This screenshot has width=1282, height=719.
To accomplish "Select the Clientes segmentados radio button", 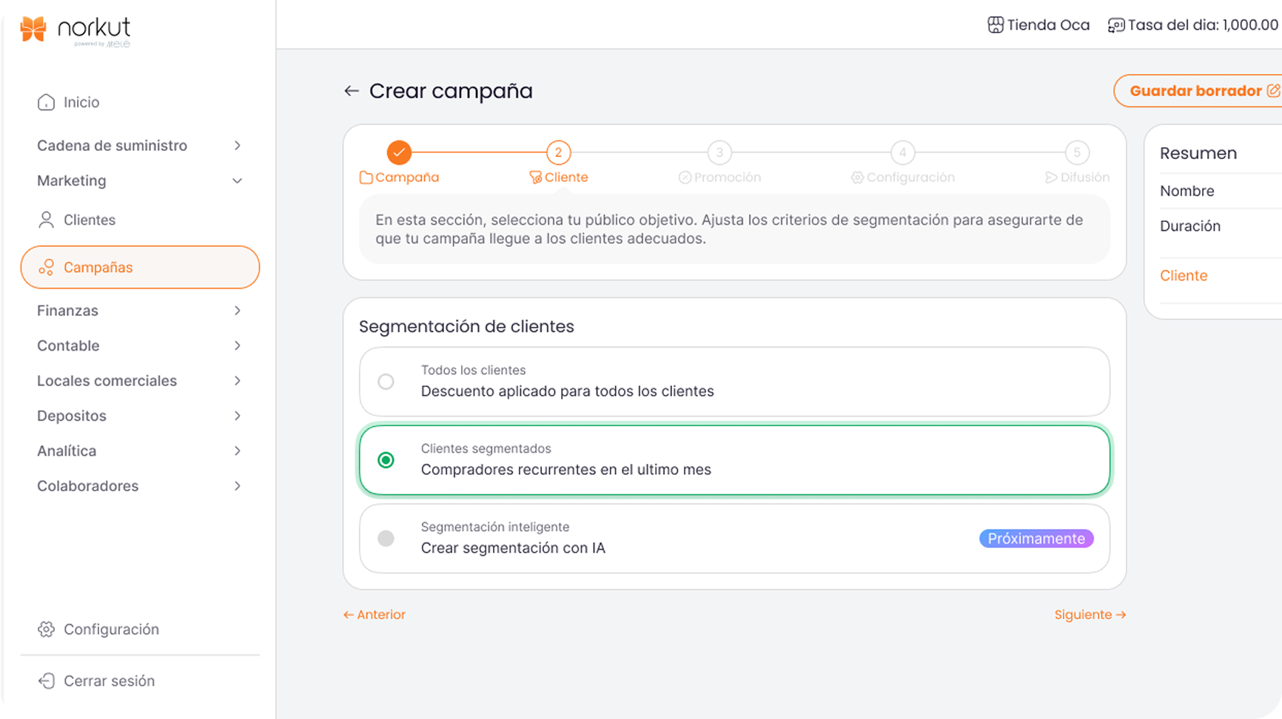I will (x=386, y=460).
